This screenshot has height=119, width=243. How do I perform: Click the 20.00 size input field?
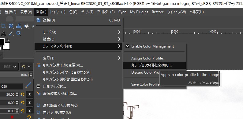click(x=8, y=94)
